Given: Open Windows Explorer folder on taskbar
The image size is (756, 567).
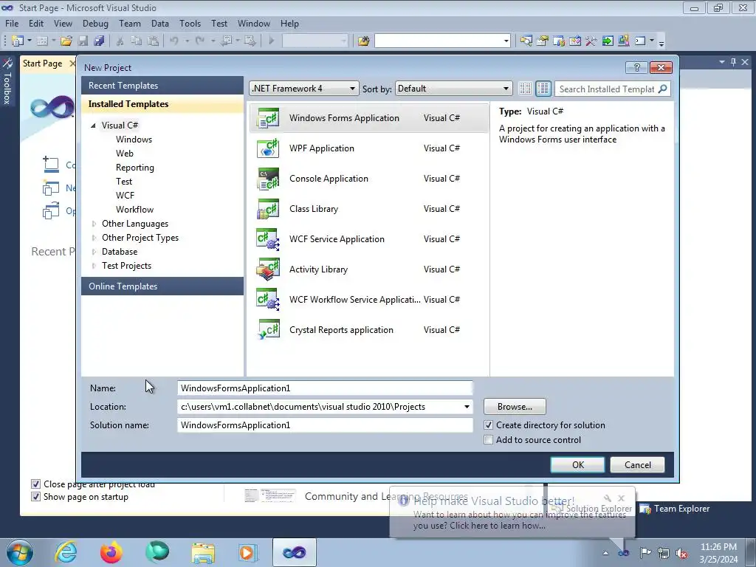Looking at the screenshot, I should (203, 552).
